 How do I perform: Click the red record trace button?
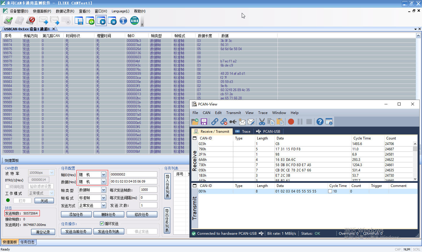tap(291, 122)
